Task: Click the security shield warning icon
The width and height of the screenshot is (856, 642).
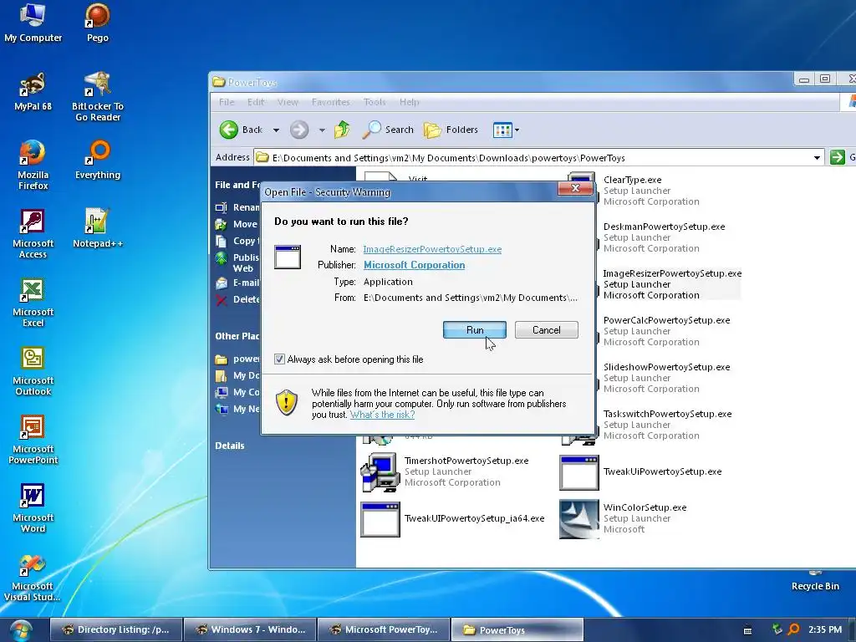Action: click(x=287, y=403)
